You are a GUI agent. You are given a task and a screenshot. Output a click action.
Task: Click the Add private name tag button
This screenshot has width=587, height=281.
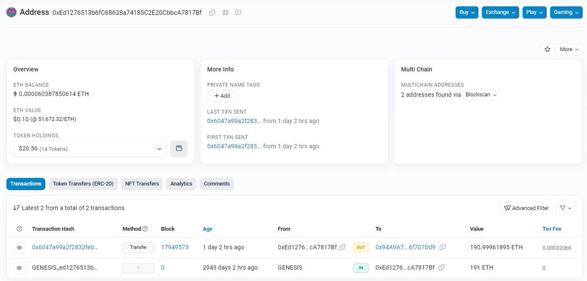point(222,96)
